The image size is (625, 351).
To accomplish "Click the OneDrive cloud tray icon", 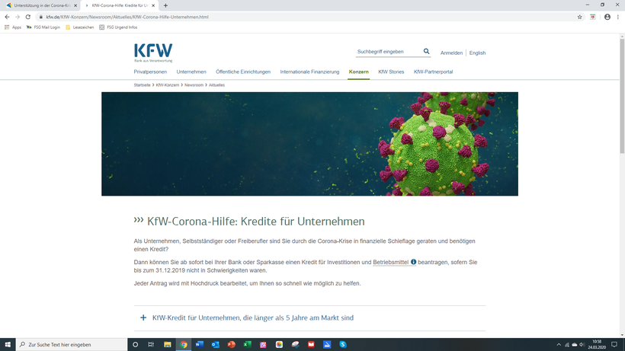I will pyautogui.click(x=575, y=345).
